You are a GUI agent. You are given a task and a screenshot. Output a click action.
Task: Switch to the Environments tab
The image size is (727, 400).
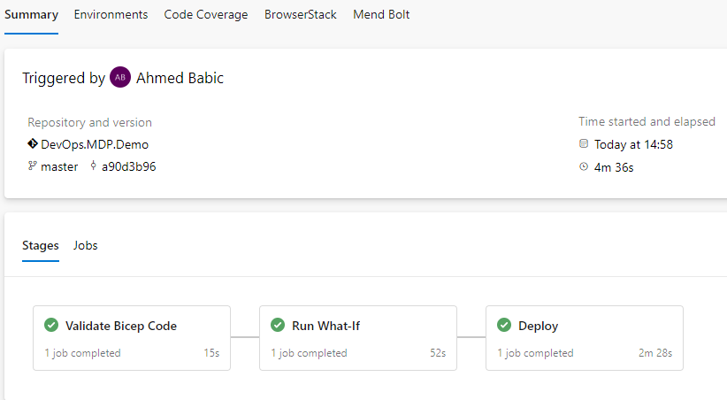click(x=111, y=15)
